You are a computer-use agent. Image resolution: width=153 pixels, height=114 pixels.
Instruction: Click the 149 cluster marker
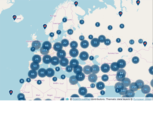point(123,91)
